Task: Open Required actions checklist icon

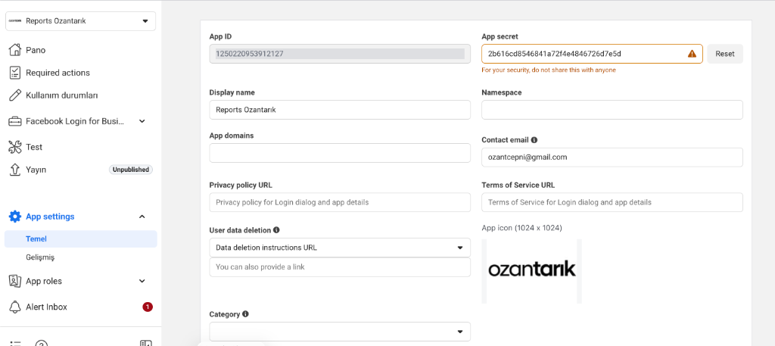Action: pos(14,73)
